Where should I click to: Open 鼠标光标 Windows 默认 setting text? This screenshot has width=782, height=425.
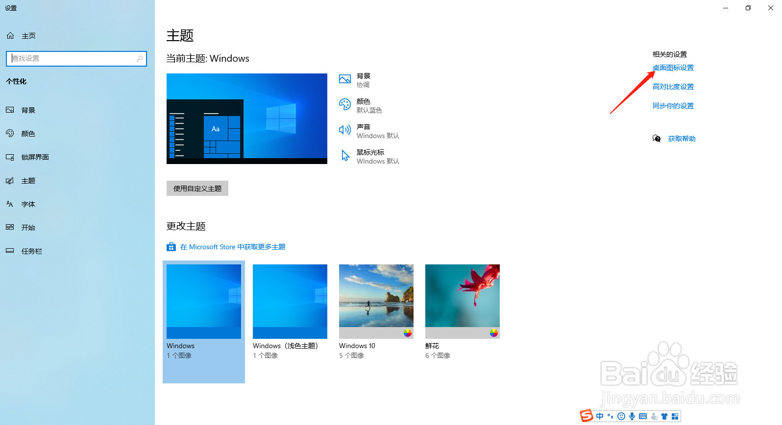[378, 157]
